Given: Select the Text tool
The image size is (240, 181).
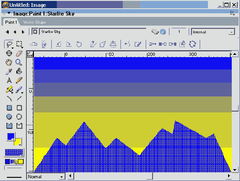Looking at the screenshot, I should pyautogui.click(x=9, y=80).
